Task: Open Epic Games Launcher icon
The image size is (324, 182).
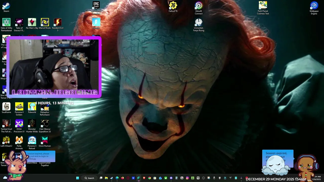Action: click(96, 8)
